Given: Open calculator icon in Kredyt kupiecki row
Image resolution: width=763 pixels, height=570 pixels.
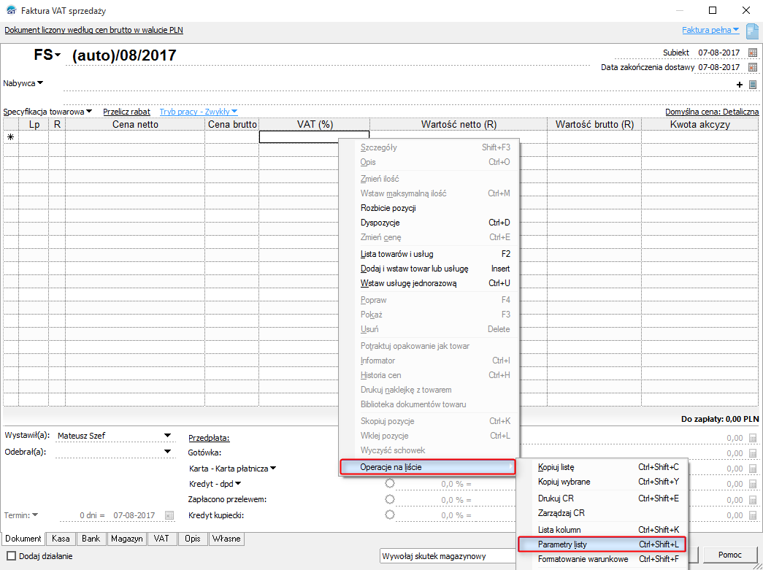Looking at the screenshot, I should tap(753, 515).
